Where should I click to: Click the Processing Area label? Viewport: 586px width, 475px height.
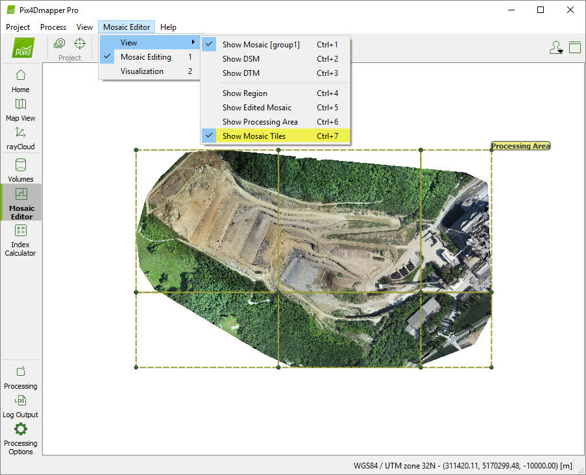[520, 146]
